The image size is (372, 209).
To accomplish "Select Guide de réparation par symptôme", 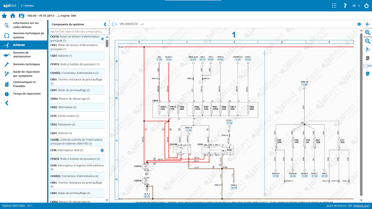I will click(24, 74).
